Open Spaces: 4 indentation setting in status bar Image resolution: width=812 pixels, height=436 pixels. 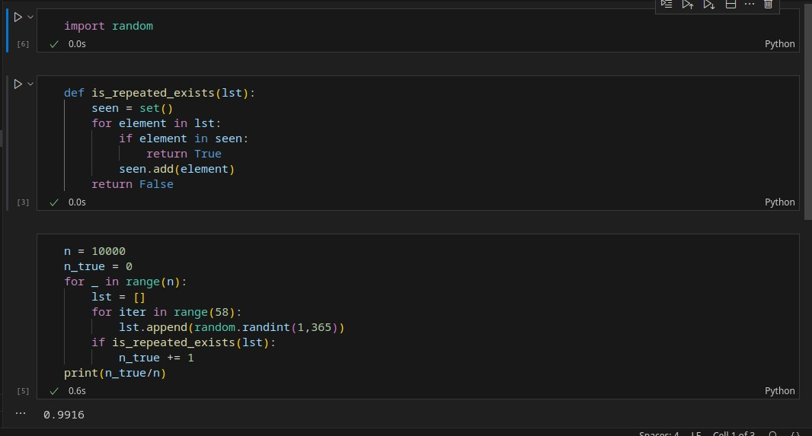(x=659, y=434)
